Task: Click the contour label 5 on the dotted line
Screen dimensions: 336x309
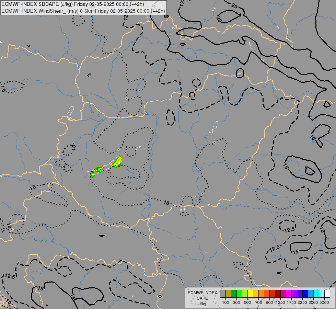Action: click(x=4, y=90)
